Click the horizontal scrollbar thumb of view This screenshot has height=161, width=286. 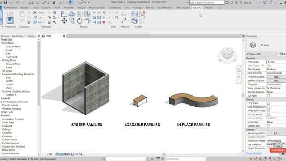click(x=164, y=154)
